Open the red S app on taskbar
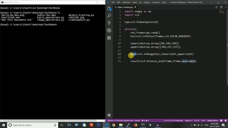The width and height of the screenshot is (228, 128). pos(91,125)
